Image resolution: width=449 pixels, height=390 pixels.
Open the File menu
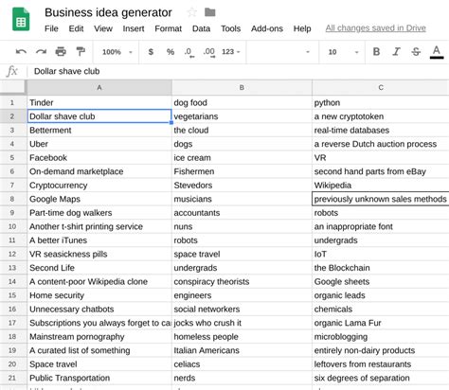tap(51, 28)
